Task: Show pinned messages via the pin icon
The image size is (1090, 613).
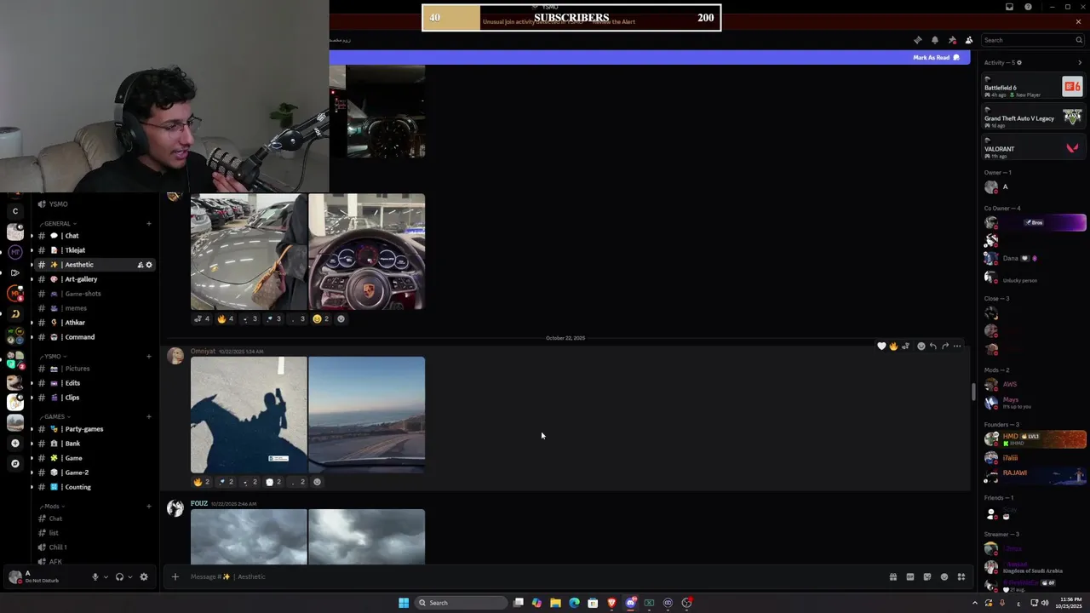Action: click(952, 40)
